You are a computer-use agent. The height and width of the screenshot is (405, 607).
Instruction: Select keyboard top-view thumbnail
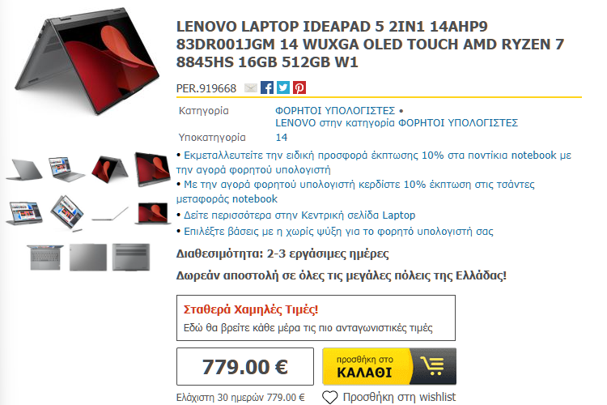click(x=45, y=257)
